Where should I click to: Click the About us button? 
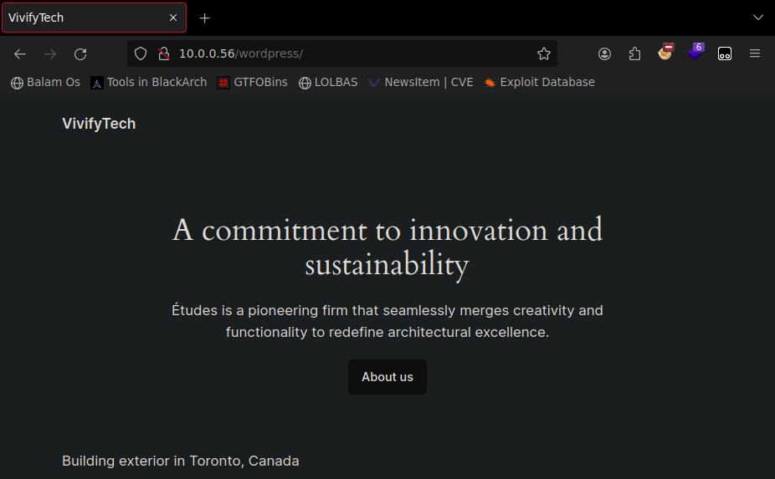tap(387, 377)
